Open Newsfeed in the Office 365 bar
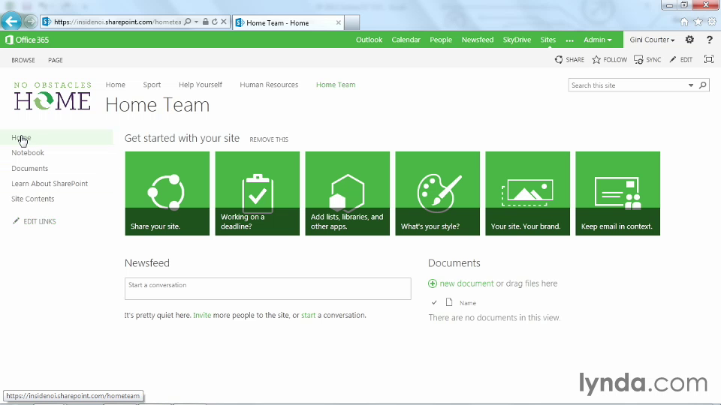Viewport: 721px width, 405px height. (x=478, y=40)
